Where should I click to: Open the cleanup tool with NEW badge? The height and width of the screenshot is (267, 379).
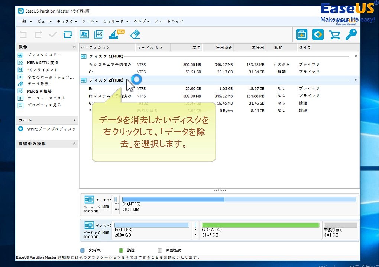pos(117,34)
